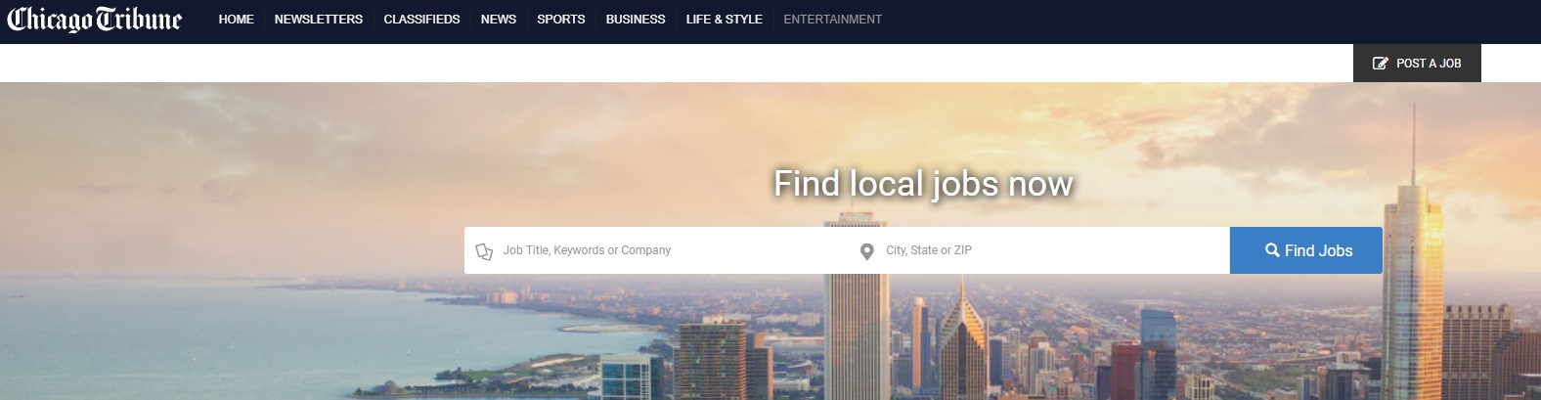Screen dimensions: 1541x400
Task: Click the Find Jobs button
Action: tap(1306, 250)
